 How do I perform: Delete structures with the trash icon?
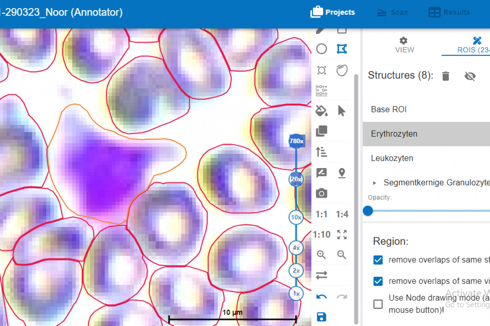[x=446, y=76]
